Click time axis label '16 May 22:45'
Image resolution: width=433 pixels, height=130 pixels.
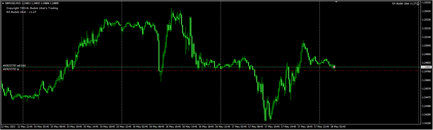click(223, 127)
